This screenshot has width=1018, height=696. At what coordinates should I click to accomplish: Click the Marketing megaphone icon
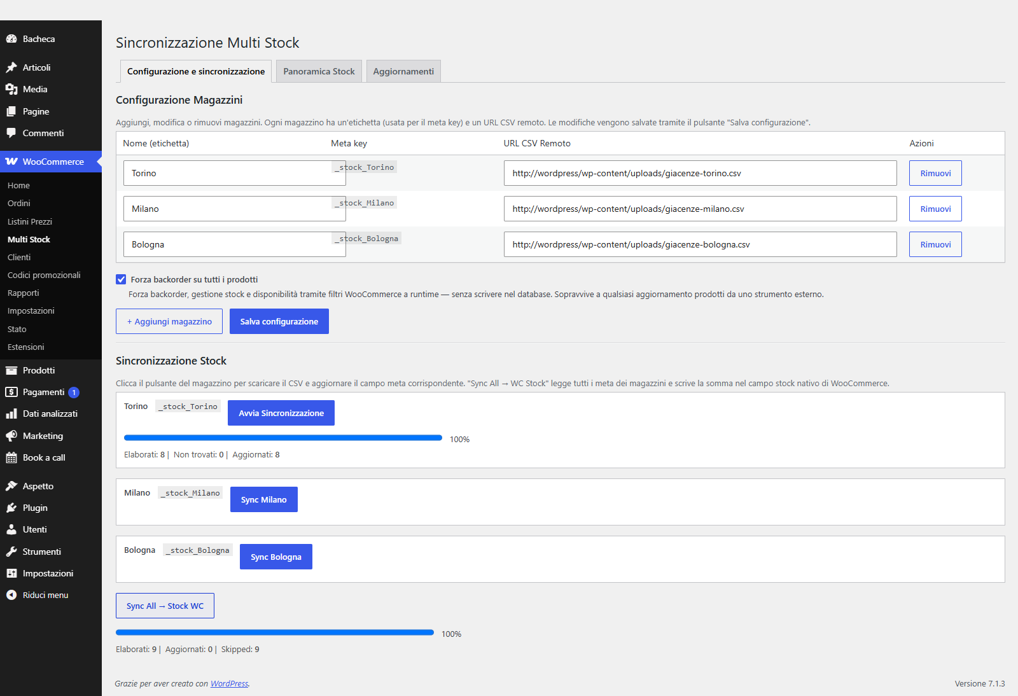click(x=11, y=436)
